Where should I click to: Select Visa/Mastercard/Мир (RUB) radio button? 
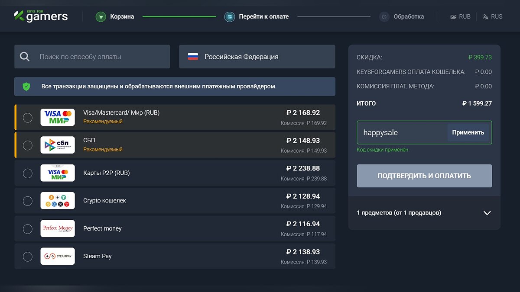[27, 118]
